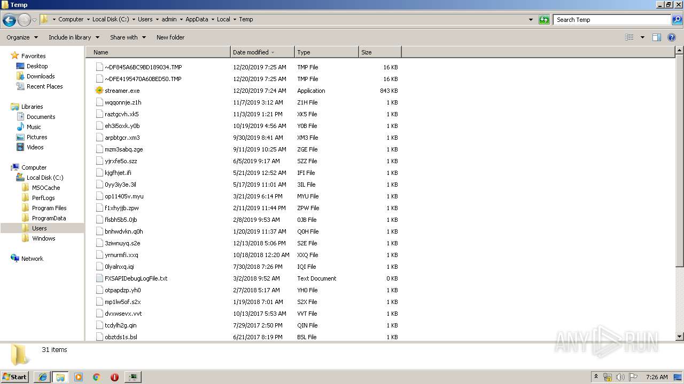
Task: Click the volume speaker tray icon
Action: (x=620, y=377)
